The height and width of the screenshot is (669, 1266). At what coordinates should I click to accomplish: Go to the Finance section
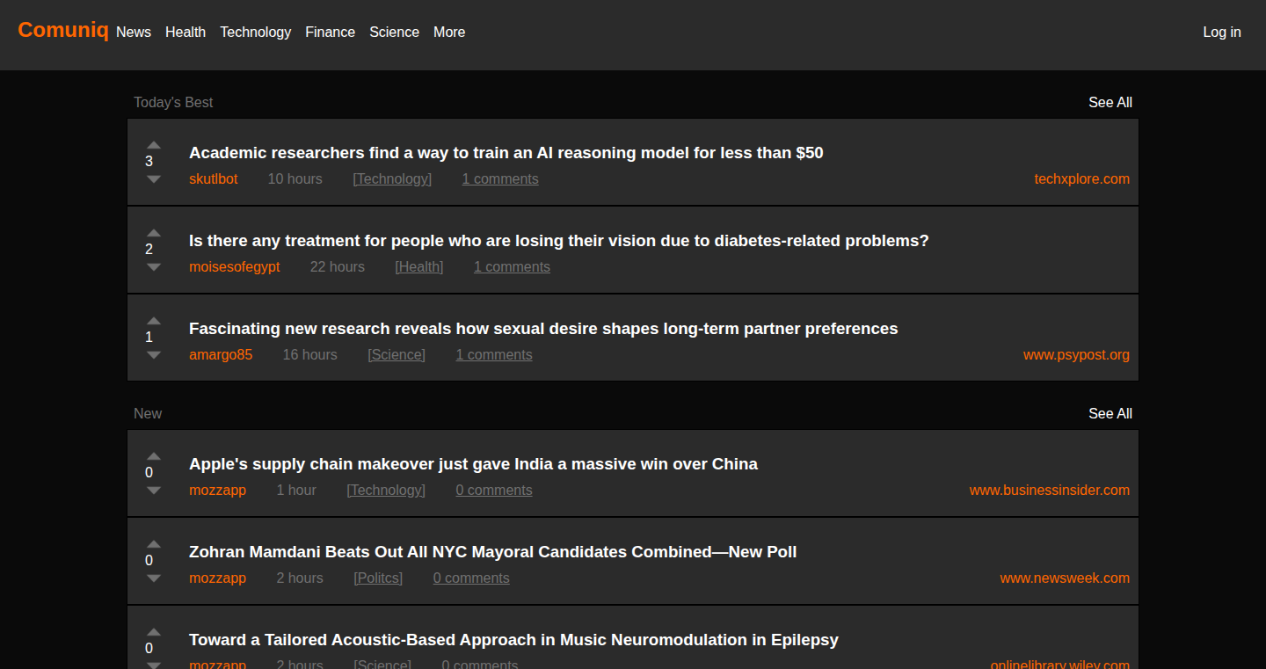[x=330, y=32]
